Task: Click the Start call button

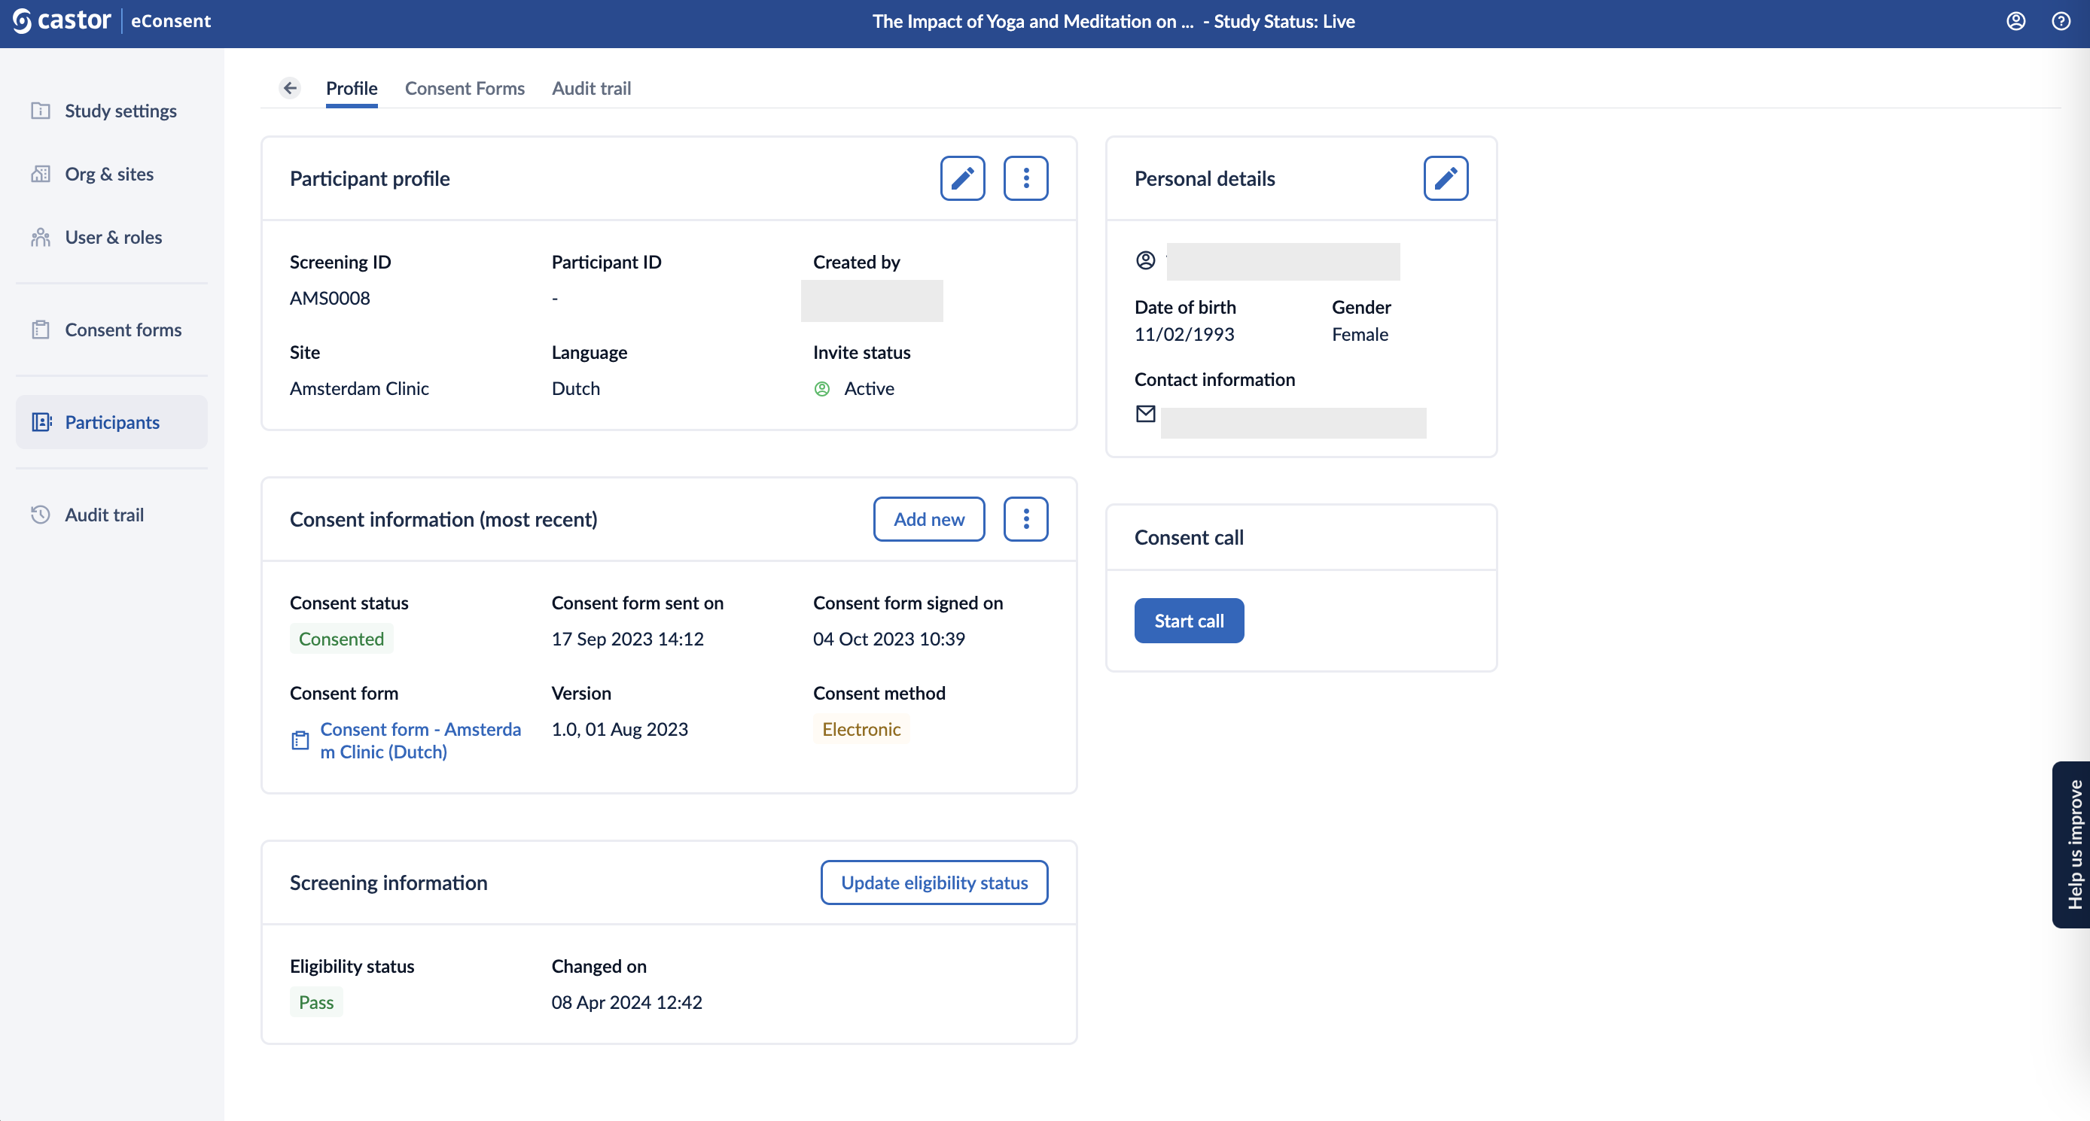Action: [1189, 620]
